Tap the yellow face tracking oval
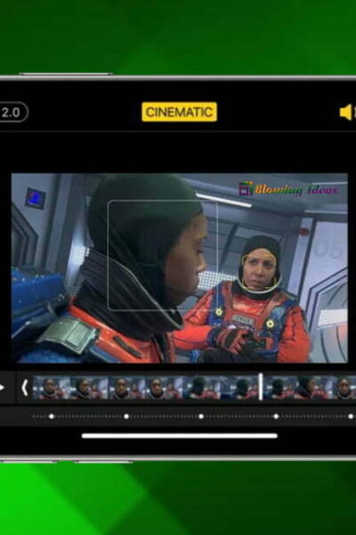Viewport: 356px width, 535px height. click(261, 272)
